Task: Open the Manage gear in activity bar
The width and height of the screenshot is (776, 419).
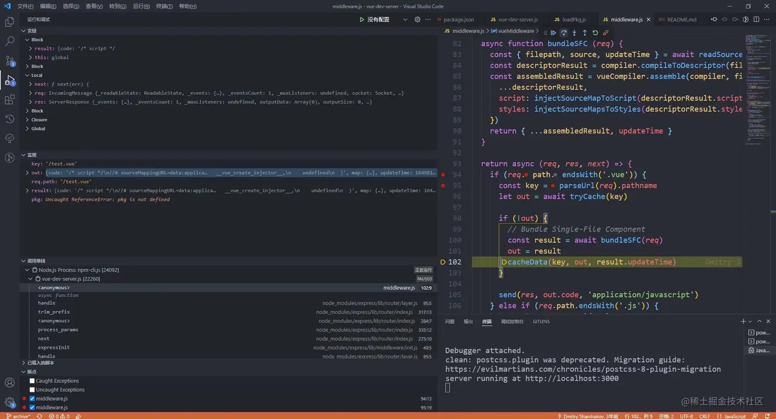Action: (x=9, y=402)
